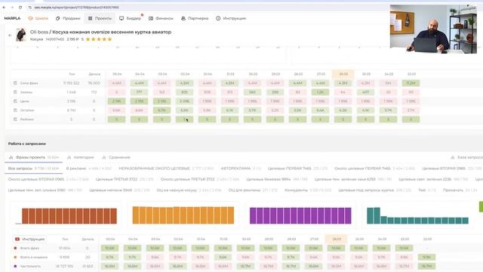This screenshot has width=483, height=272.
Task: Click the Школа graduation cap icon
Action: coord(30,18)
